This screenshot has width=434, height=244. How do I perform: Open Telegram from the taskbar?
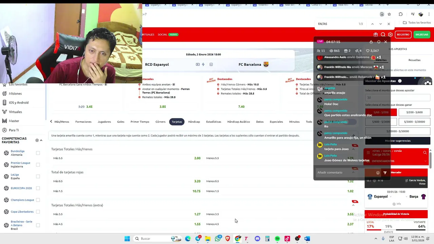pos(198,239)
